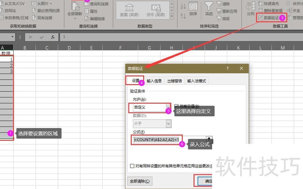Click the formula range collapse button

click(x=209, y=139)
